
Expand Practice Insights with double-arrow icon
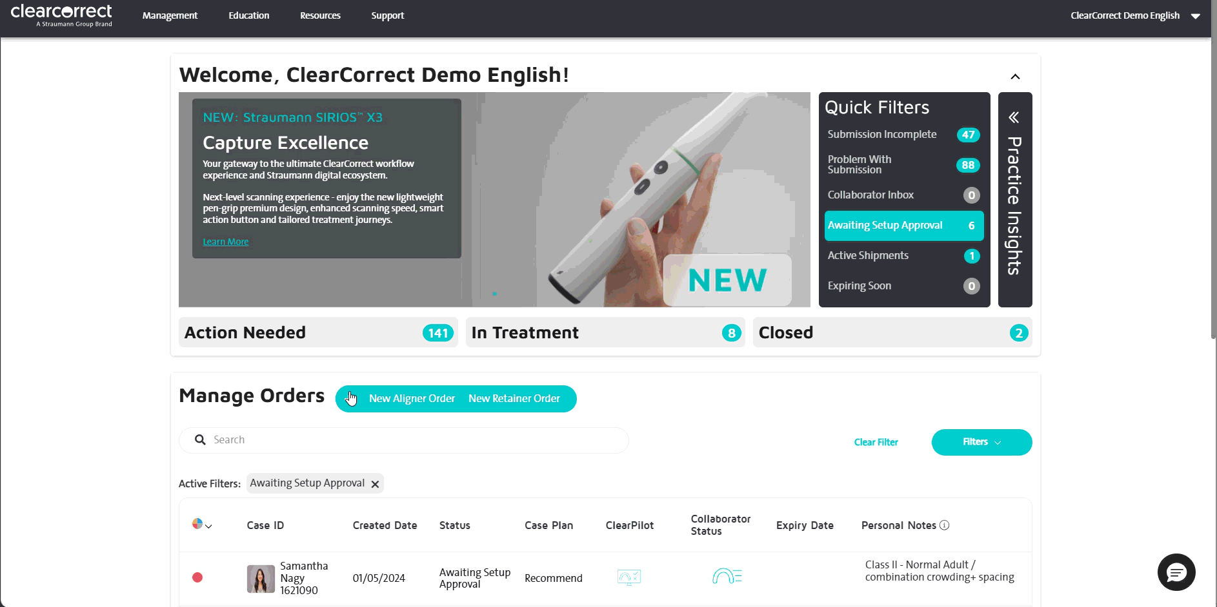1014,117
